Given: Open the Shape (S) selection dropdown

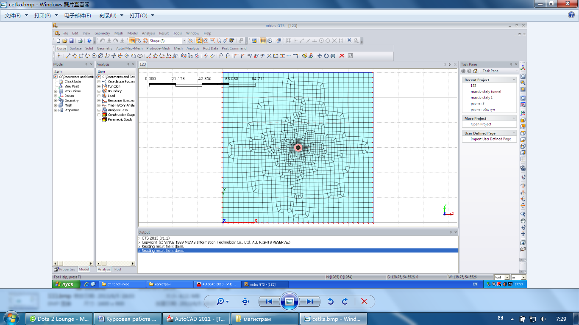Looking at the screenshot, I should tap(184, 41).
